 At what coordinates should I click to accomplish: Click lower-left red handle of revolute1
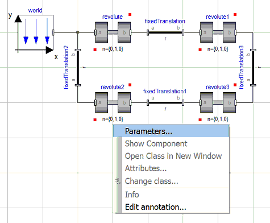point(200,49)
